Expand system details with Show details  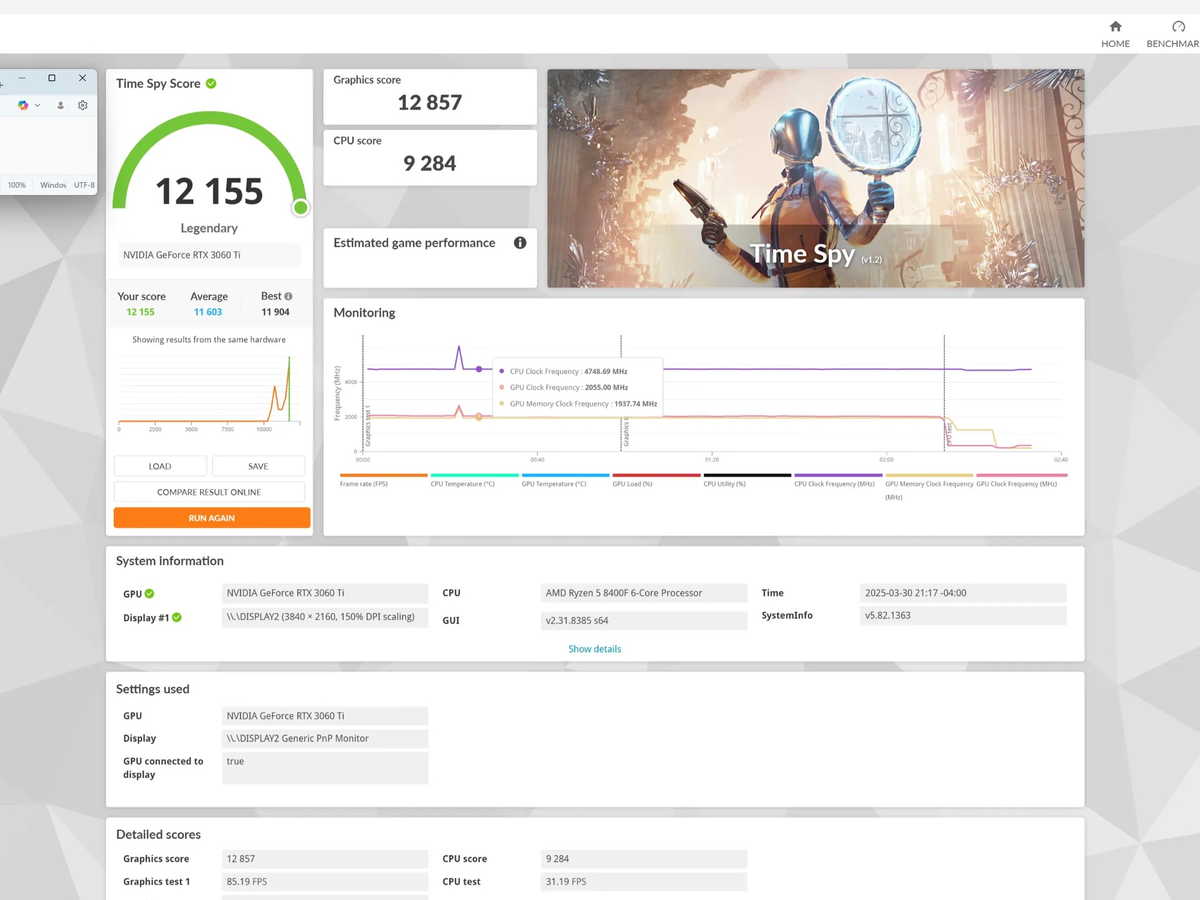coord(594,649)
